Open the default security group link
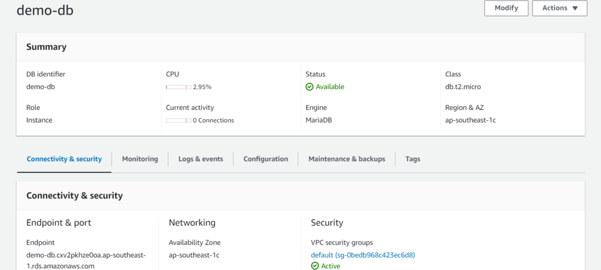 (363, 255)
